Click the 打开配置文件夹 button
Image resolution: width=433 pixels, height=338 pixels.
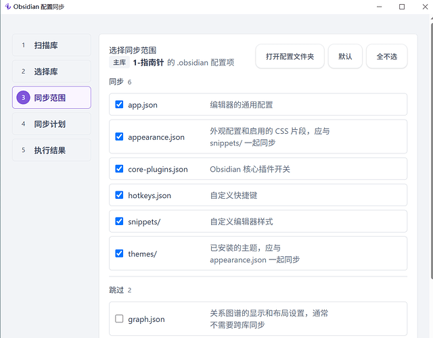(290, 56)
